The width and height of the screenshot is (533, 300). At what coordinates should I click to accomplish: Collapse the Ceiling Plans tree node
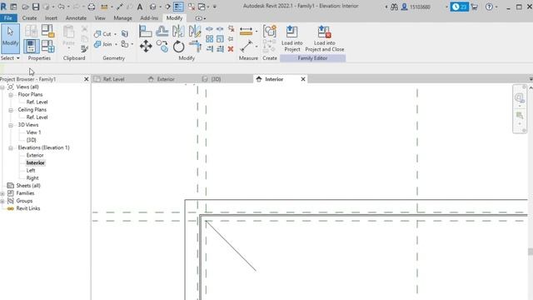tap(11, 110)
